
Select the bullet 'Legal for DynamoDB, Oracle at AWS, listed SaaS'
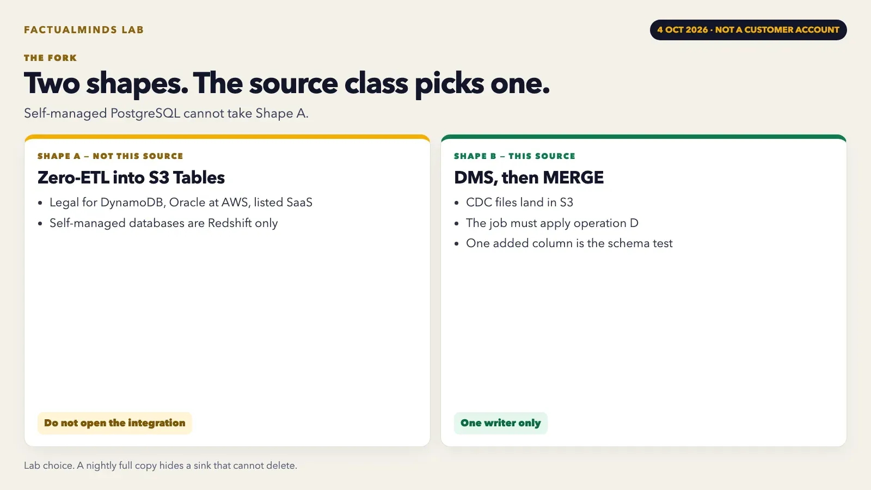click(181, 203)
